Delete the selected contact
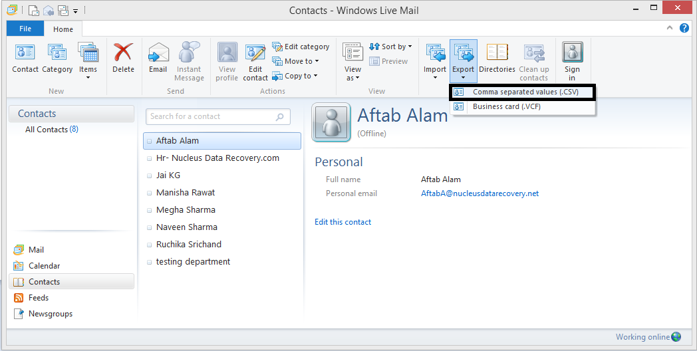 coord(123,58)
